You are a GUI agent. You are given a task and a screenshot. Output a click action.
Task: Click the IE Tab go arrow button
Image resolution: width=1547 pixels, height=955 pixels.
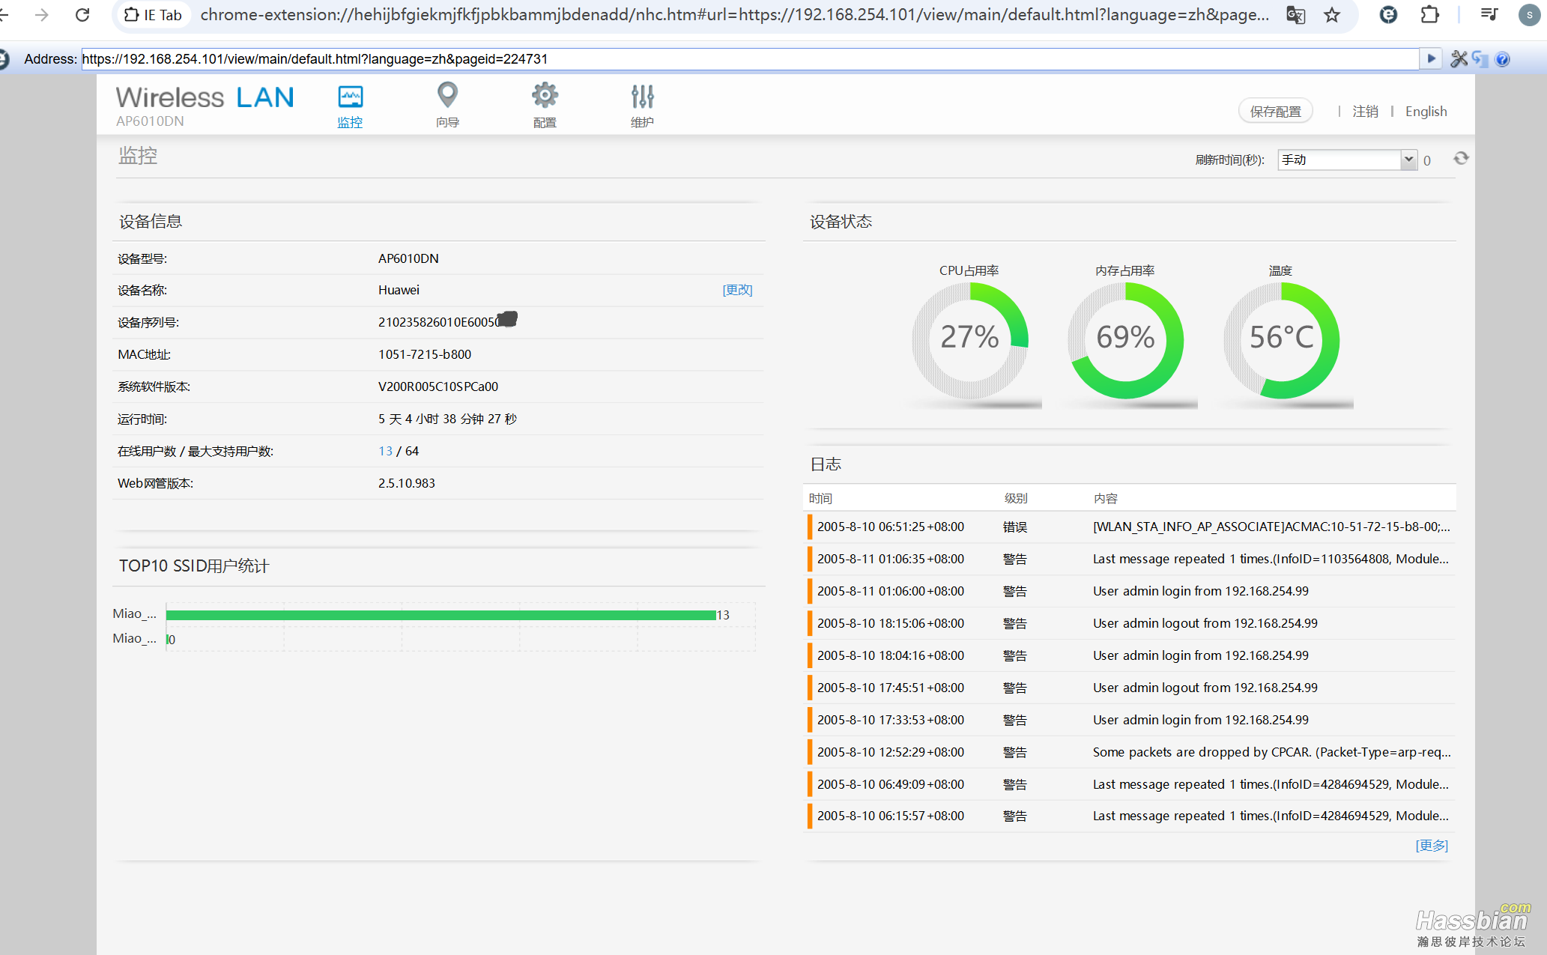pos(1431,58)
